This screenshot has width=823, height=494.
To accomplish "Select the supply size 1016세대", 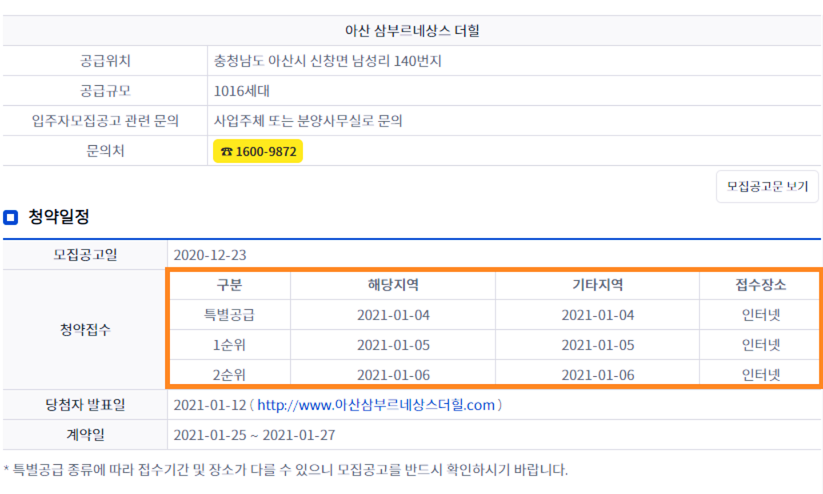I will click(242, 91).
